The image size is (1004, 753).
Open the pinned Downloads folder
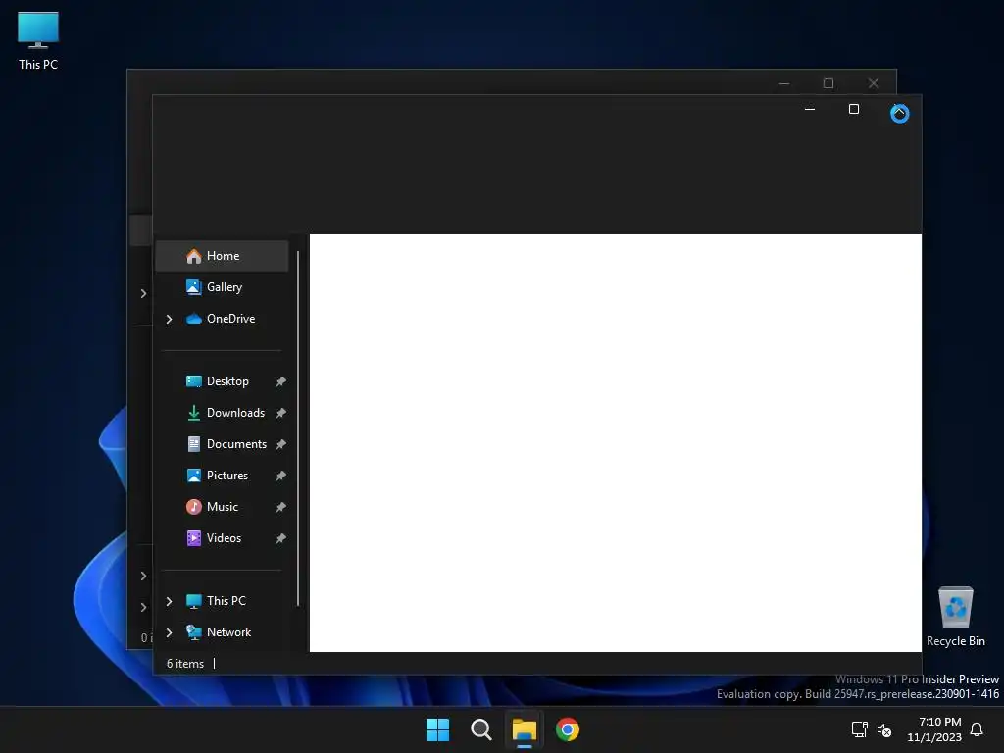[223, 413]
